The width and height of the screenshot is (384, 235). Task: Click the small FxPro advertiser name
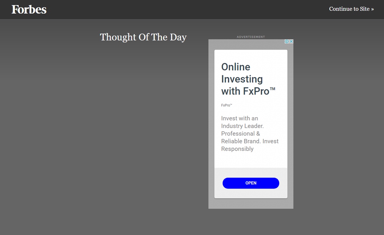click(226, 105)
